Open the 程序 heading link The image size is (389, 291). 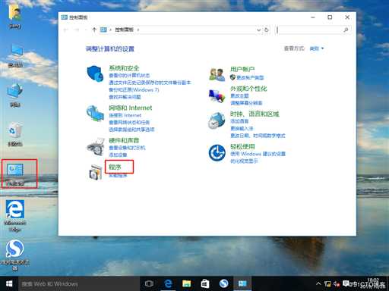click(115, 167)
